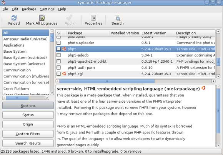This screenshot has height=155, width=223.
Task: Select the php5-adodb package name
Action: [78, 55]
